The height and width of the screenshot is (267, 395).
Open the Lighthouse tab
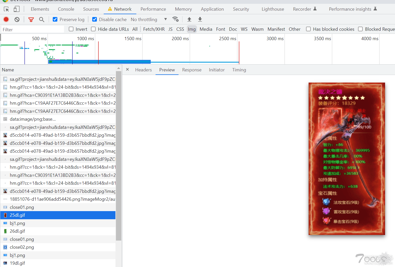(x=273, y=9)
